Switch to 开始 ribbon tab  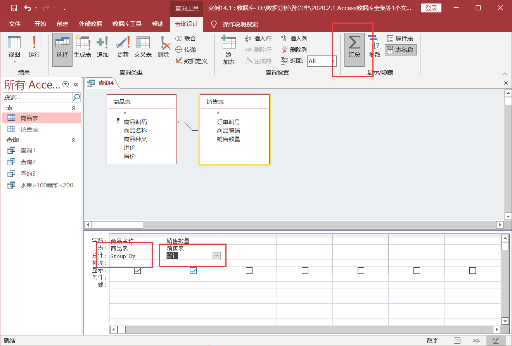point(40,24)
